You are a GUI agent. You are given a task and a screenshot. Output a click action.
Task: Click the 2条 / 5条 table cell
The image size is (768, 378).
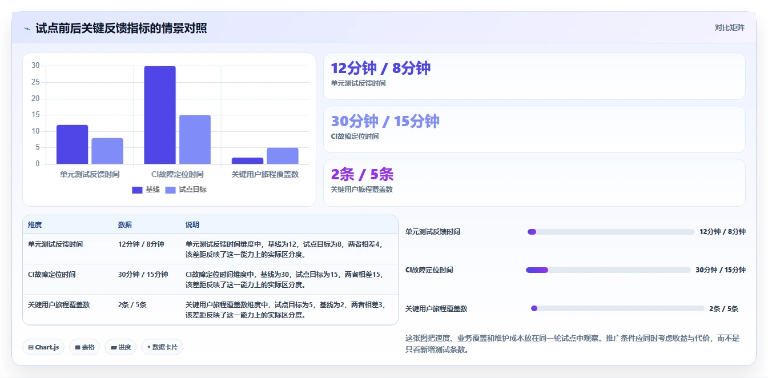tap(132, 305)
